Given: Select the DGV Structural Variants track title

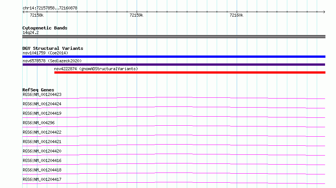Looking at the screenshot, I should click(53, 48).
